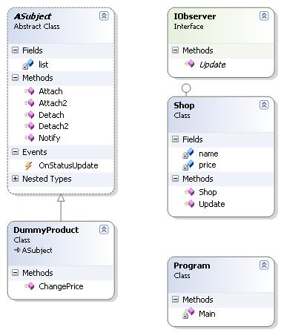Select the Detach2 method entry

point(53,126)
